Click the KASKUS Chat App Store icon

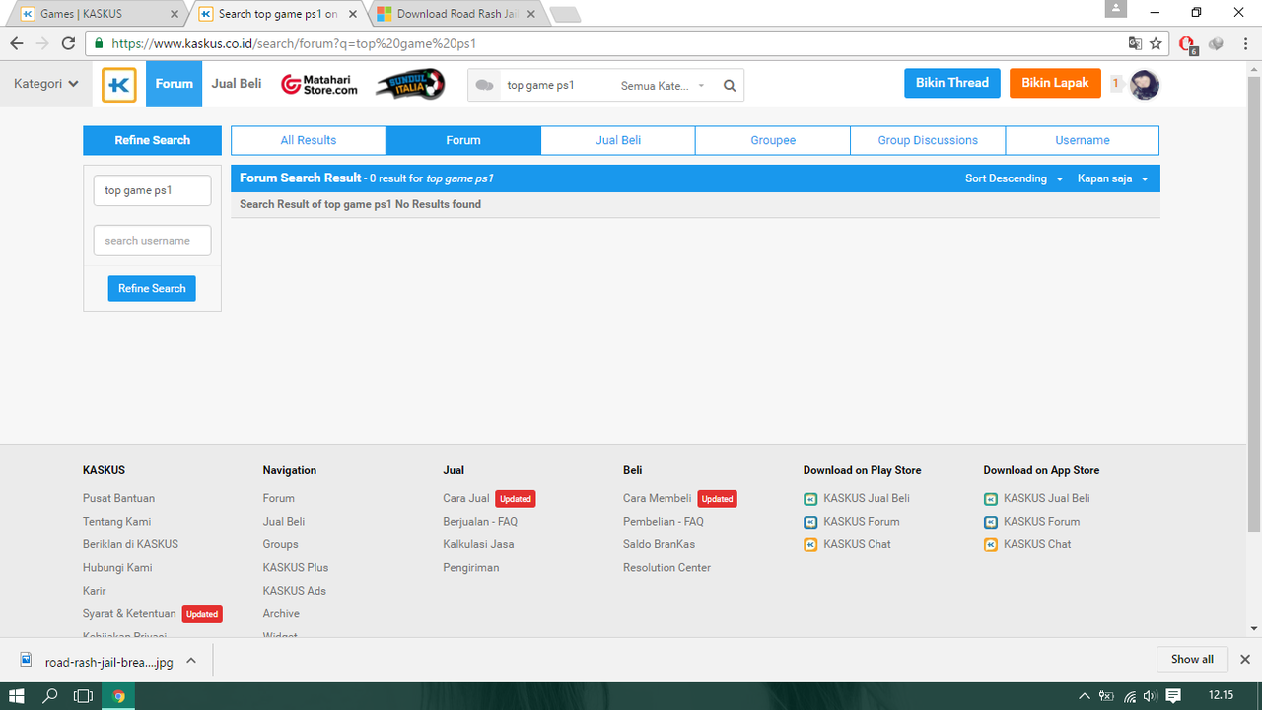(x=991, y=545)
